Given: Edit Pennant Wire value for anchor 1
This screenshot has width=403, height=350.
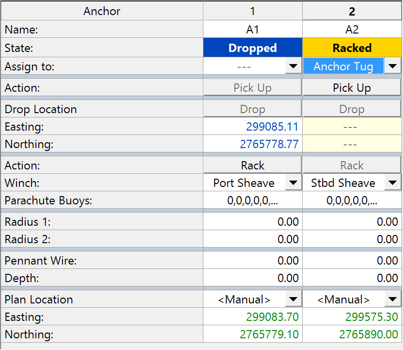Looking at the screenshot, I should 252,261.
